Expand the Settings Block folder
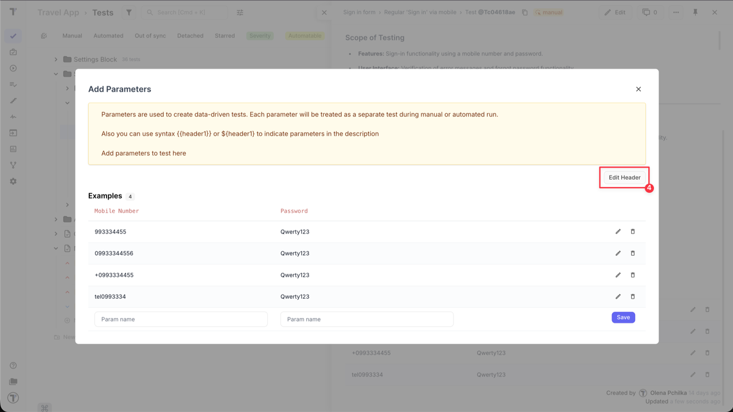This screenshot has width=733, height=412. pyautogui.click(x=56, y=60)
